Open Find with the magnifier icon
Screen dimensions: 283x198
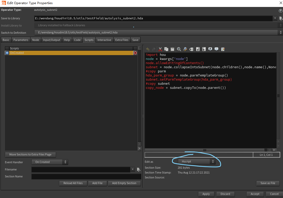(179, 49)
